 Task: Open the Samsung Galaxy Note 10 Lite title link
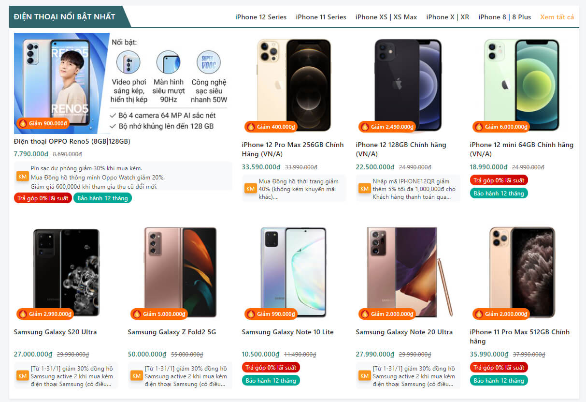[x=287, y=332]
